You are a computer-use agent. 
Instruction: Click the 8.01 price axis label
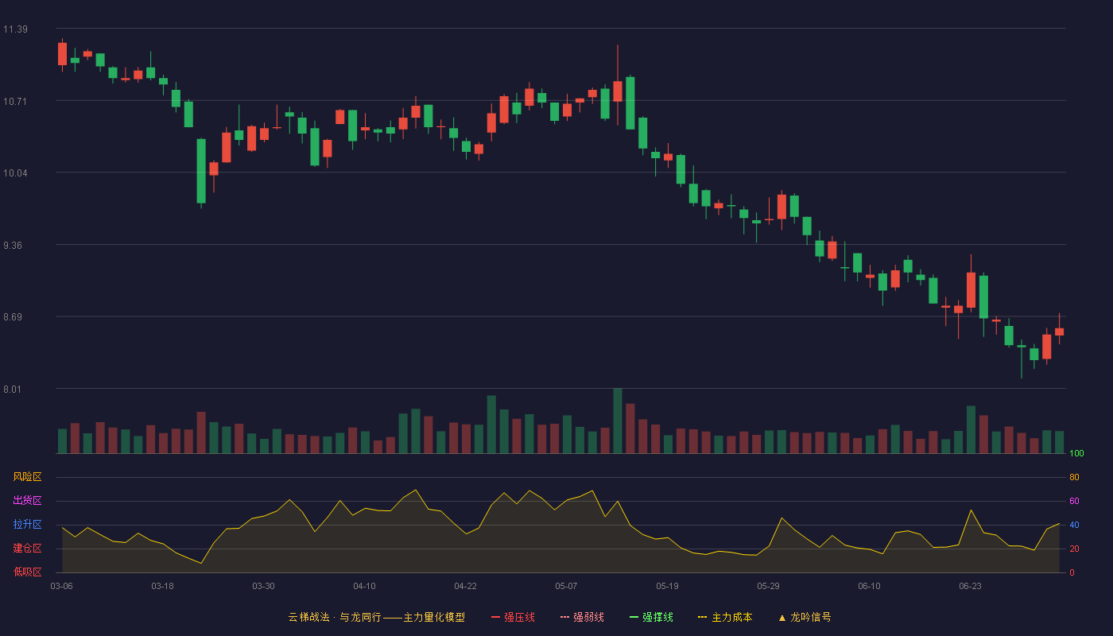click(x=13, y=390)
